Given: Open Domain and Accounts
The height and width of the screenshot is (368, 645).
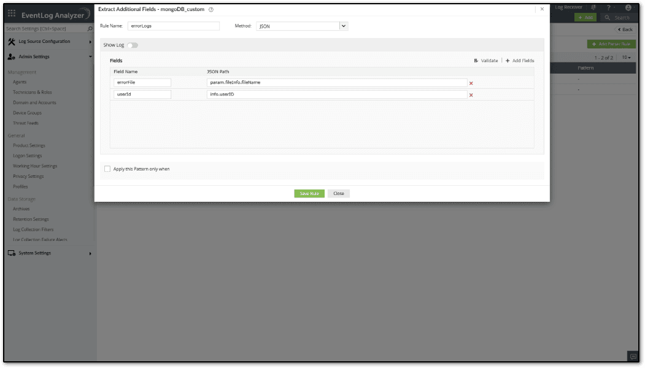Looking at the screenshot, I should pos(34,102).
